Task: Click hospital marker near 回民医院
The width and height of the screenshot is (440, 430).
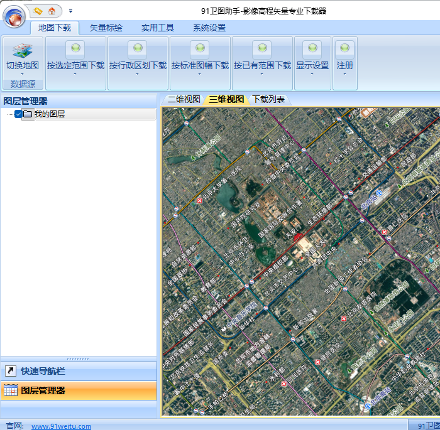Action: click(x=283, y=384)
